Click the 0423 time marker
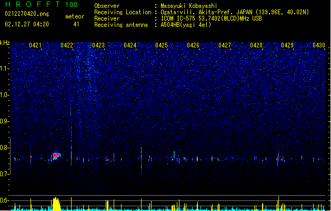The image size is (331, 211). [98, 45]
